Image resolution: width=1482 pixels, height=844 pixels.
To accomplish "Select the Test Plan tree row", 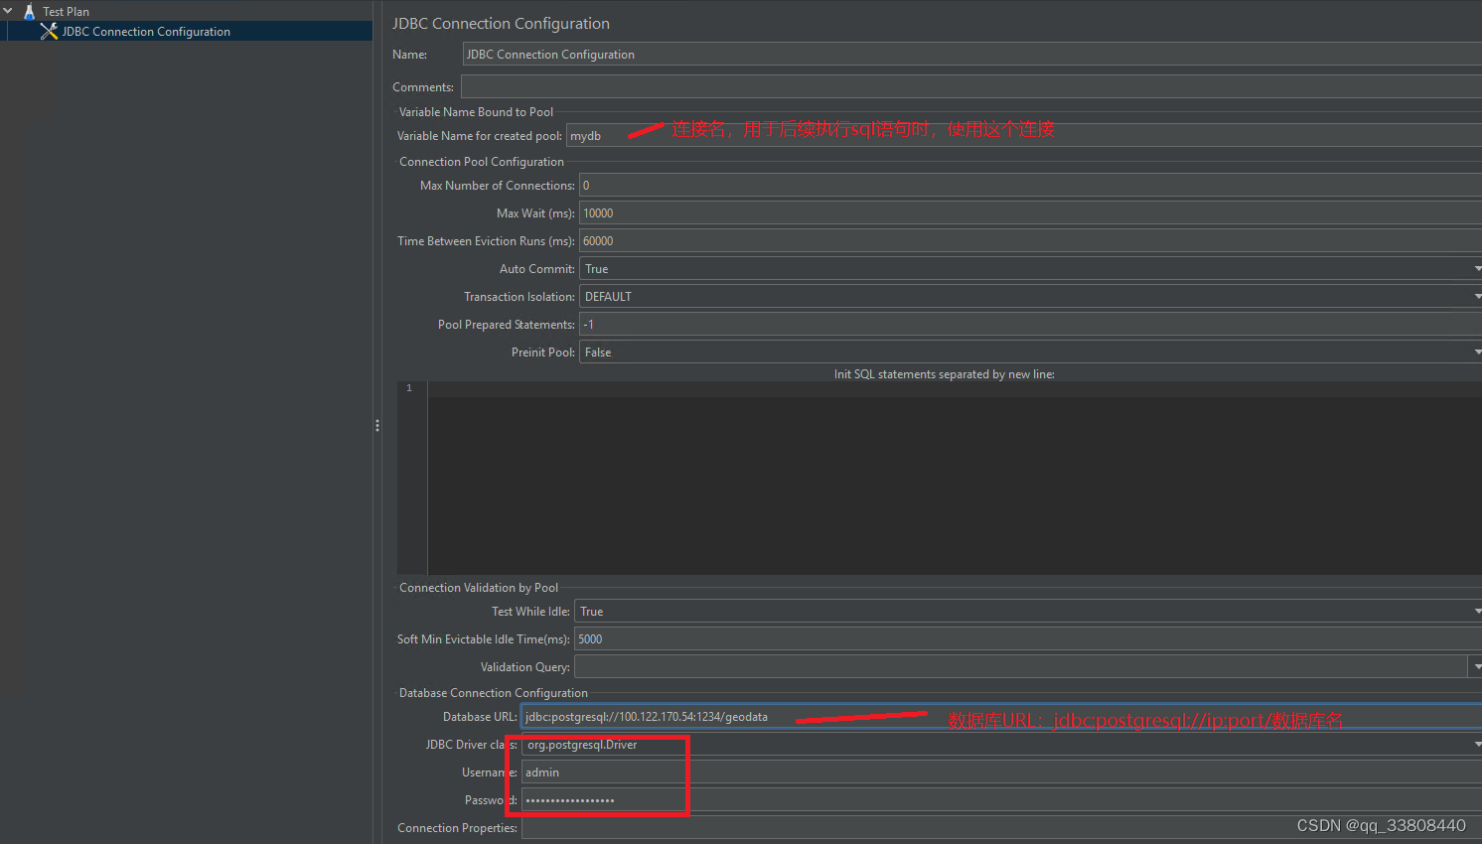I will [x=66, y=11].
